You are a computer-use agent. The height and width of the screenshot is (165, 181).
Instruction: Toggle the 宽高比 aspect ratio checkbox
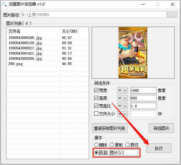96,106
